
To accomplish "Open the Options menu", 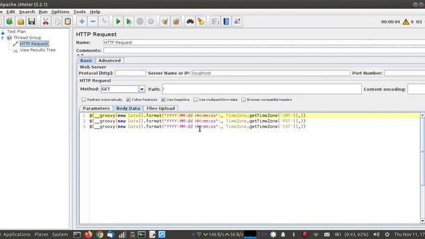I will (x=60, y=12).
